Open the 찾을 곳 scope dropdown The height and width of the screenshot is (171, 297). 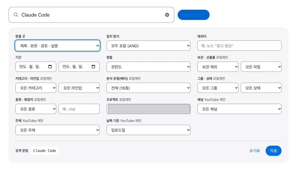pos(57,46)
